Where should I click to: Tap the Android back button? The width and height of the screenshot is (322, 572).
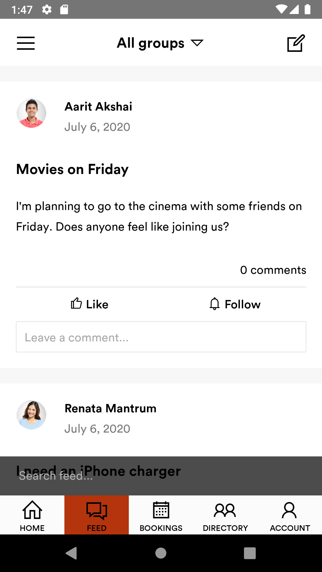(x=72, y=553)
